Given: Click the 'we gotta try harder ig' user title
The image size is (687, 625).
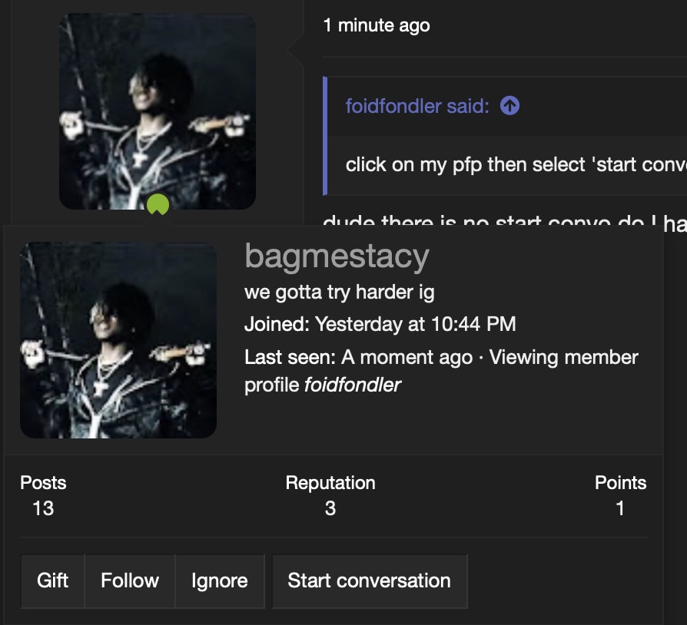Looking at the screenshot, I should pos(339,292).
